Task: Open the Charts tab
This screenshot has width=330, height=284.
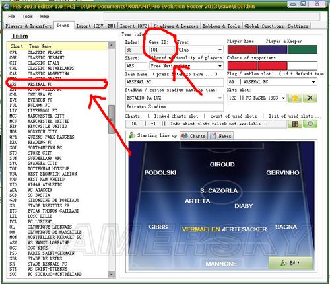Action: point(194,136)
